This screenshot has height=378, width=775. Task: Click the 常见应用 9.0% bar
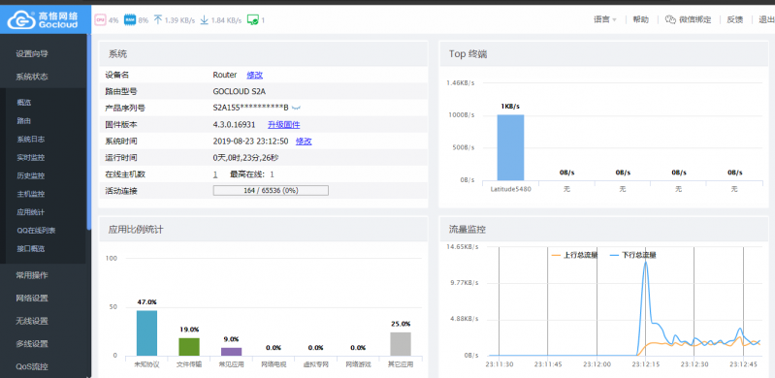tap(231, 351)
